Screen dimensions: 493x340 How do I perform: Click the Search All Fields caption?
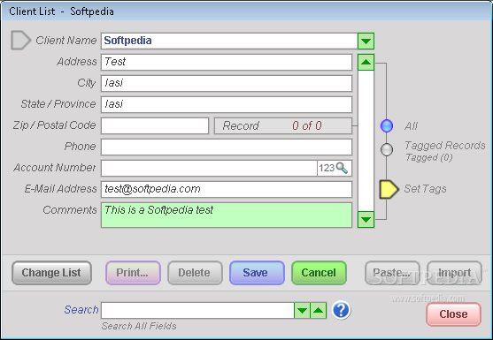pyautogui.click(x=139, y=326)
